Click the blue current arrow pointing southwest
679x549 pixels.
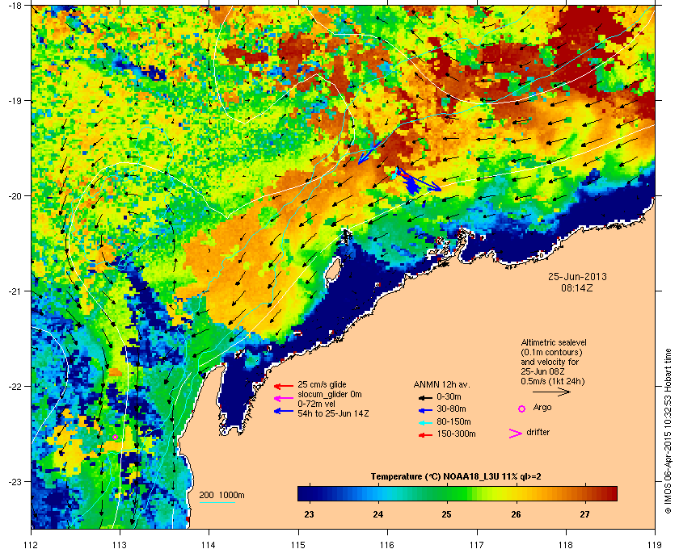point(369,153)
